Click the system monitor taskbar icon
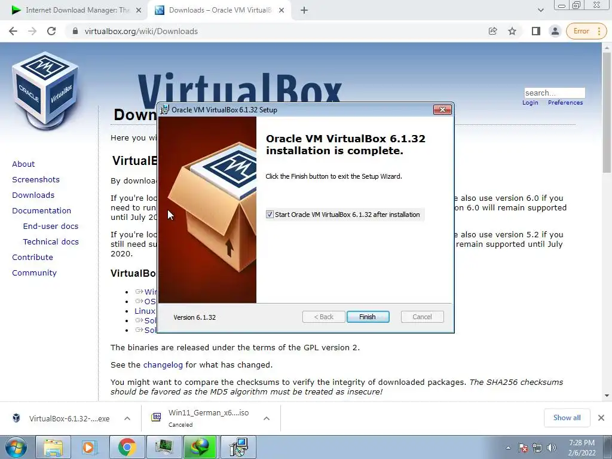This screenshot has width=612, height=459. click(164, 447)
